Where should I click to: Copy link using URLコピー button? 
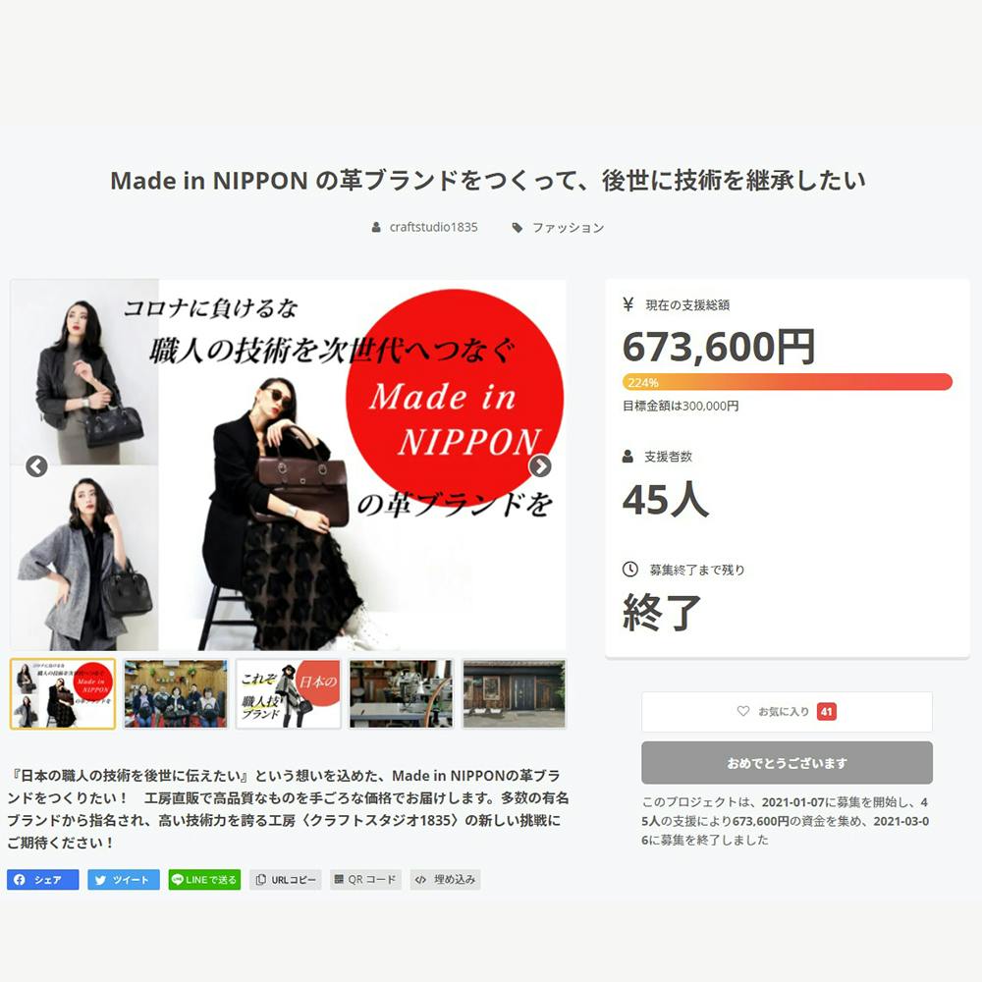click(x=285, y=879)
